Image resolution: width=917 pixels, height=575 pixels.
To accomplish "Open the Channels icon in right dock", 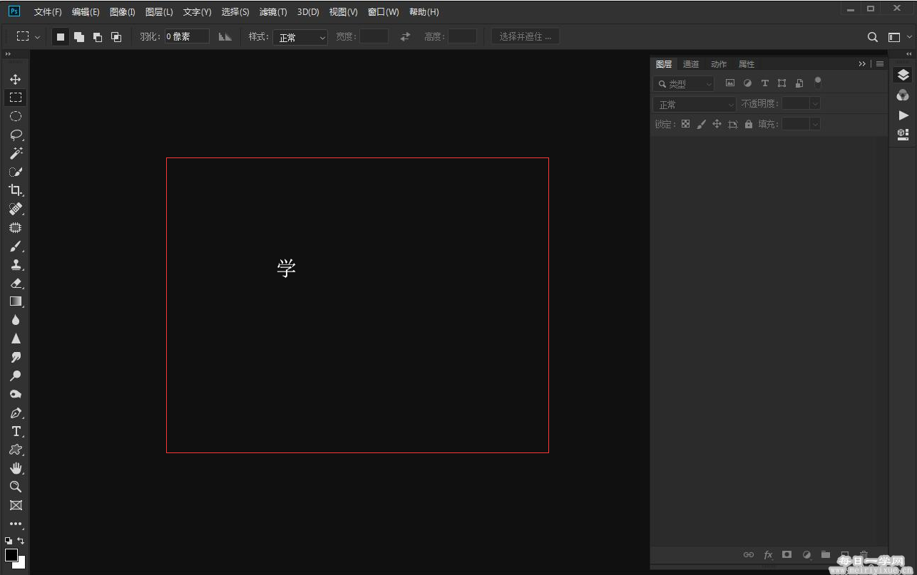I will pyautogui.click(x=903, y=95).
